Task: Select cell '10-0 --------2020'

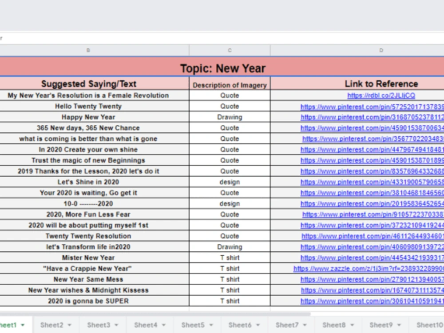Action: pyautogui.click(x=94, y=204)
